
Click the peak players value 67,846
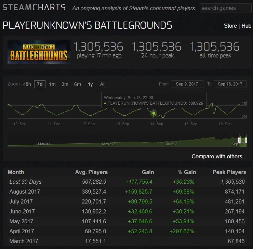point(236,241)
